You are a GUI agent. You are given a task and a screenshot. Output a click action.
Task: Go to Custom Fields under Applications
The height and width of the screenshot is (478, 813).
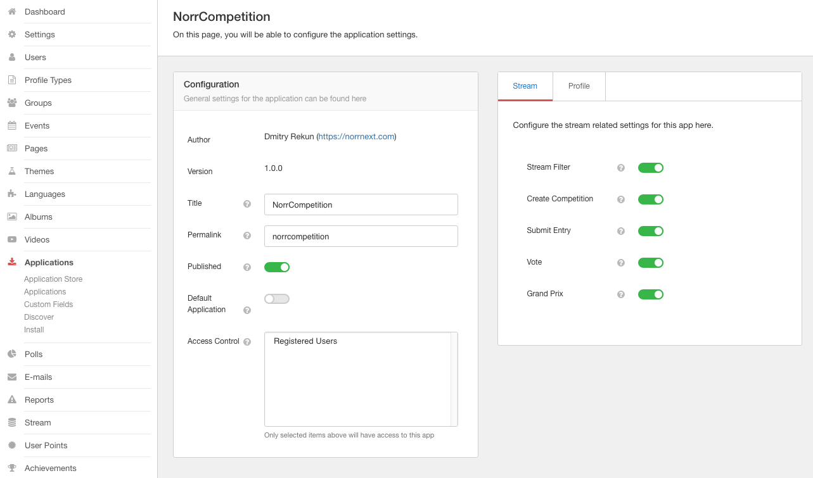(x=48, y=305)
